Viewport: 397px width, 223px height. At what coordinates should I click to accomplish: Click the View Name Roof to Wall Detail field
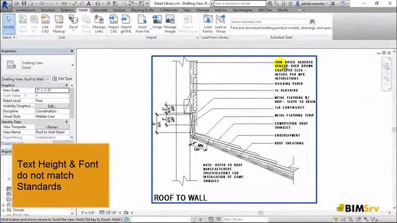coord(52,132)
